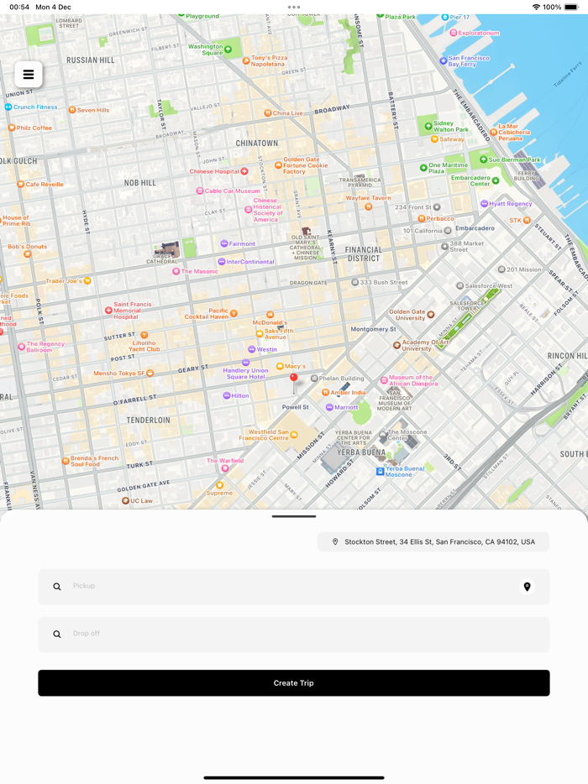Tap the Montgomery St station label

click(x=373, y=329)
